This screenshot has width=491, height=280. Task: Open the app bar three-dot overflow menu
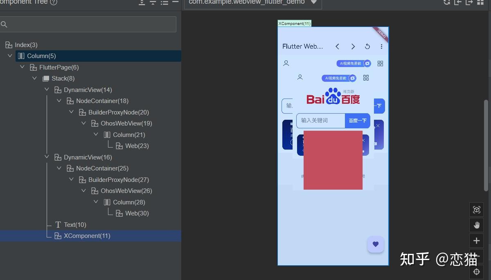pyautogui.click(x=381, y=47)
